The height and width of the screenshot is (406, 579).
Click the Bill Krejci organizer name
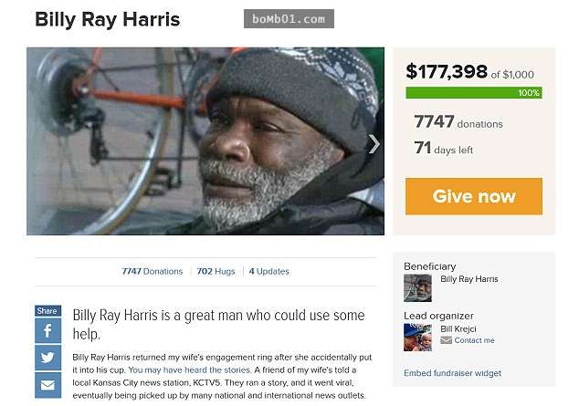pyautogui.click(x=458, y=329)
